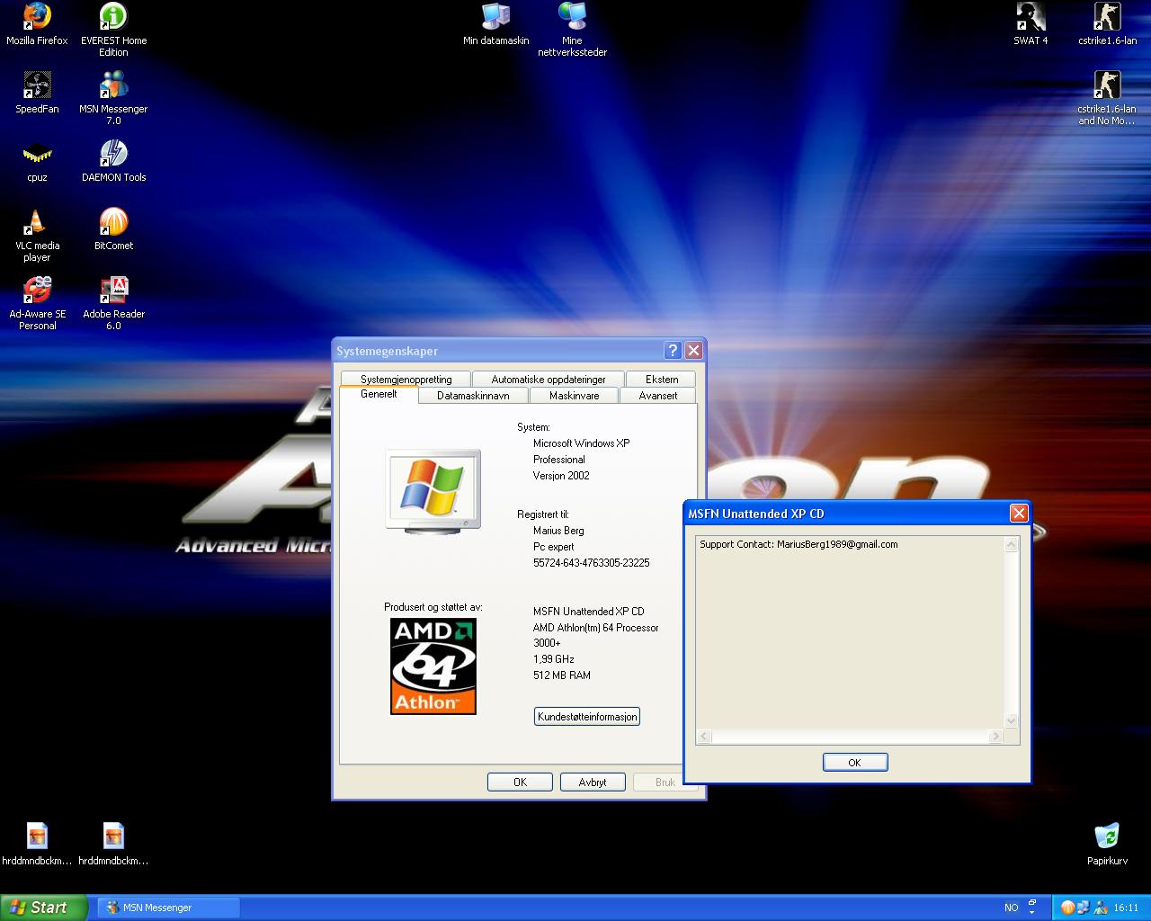Select the VLC media player icon

[x=37, y=235]
